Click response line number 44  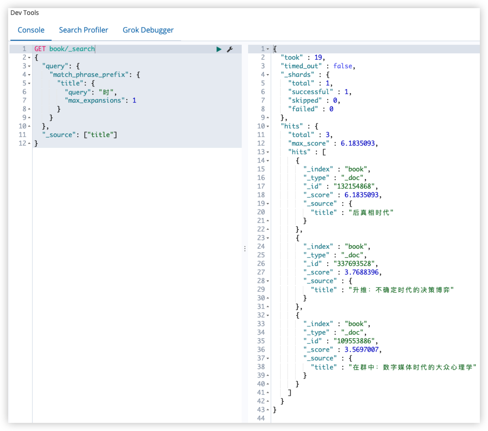[261, 418]
